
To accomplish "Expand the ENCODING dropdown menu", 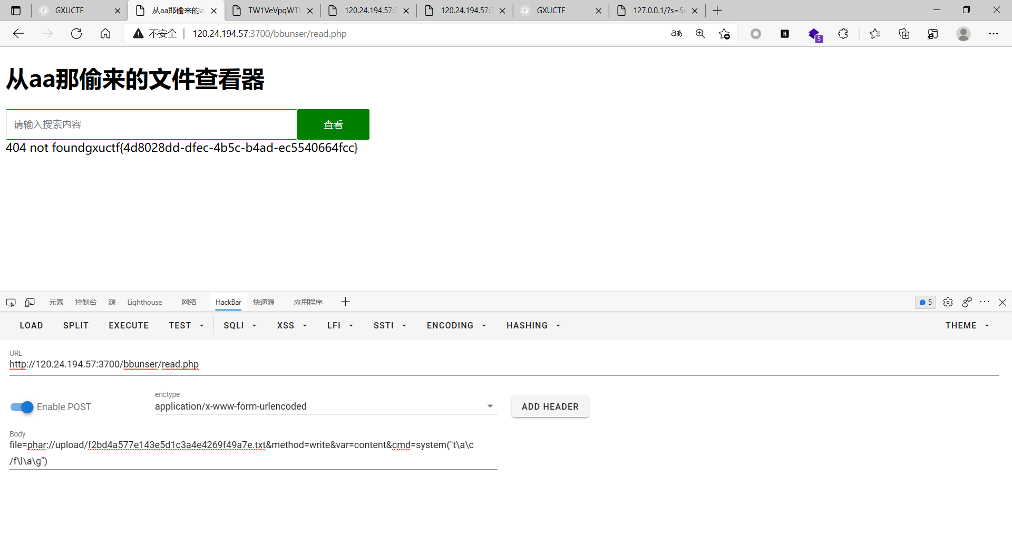I will pyautogui.click(x=456, y=325).
